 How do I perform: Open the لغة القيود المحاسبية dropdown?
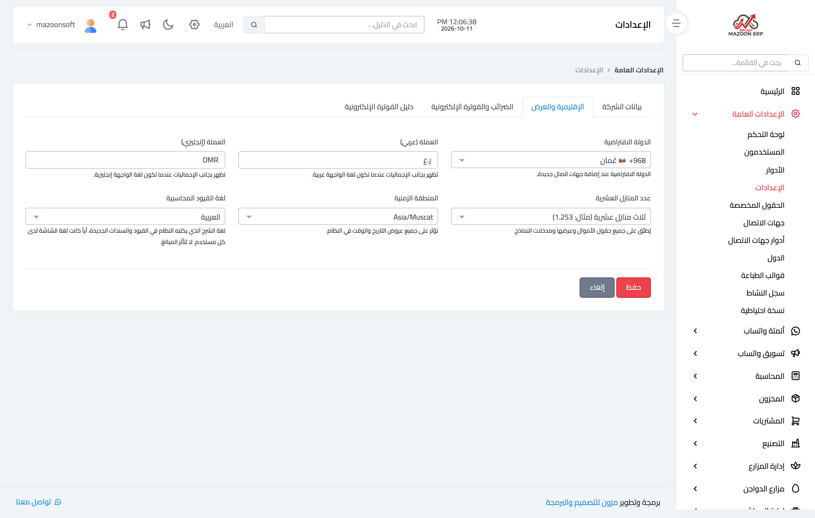click(125, 217)
